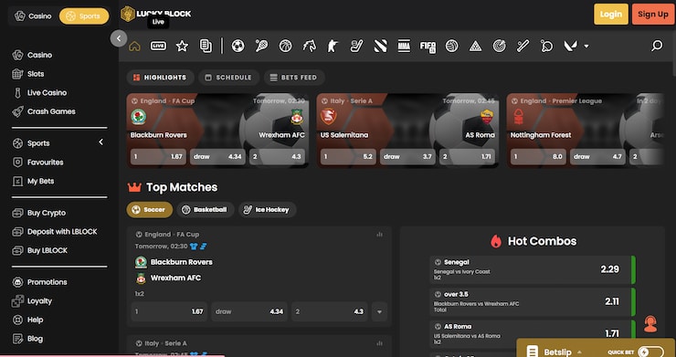Expand more sports dropdown arrow
This screenshot has width=676, height=357.
coord(586,47)
